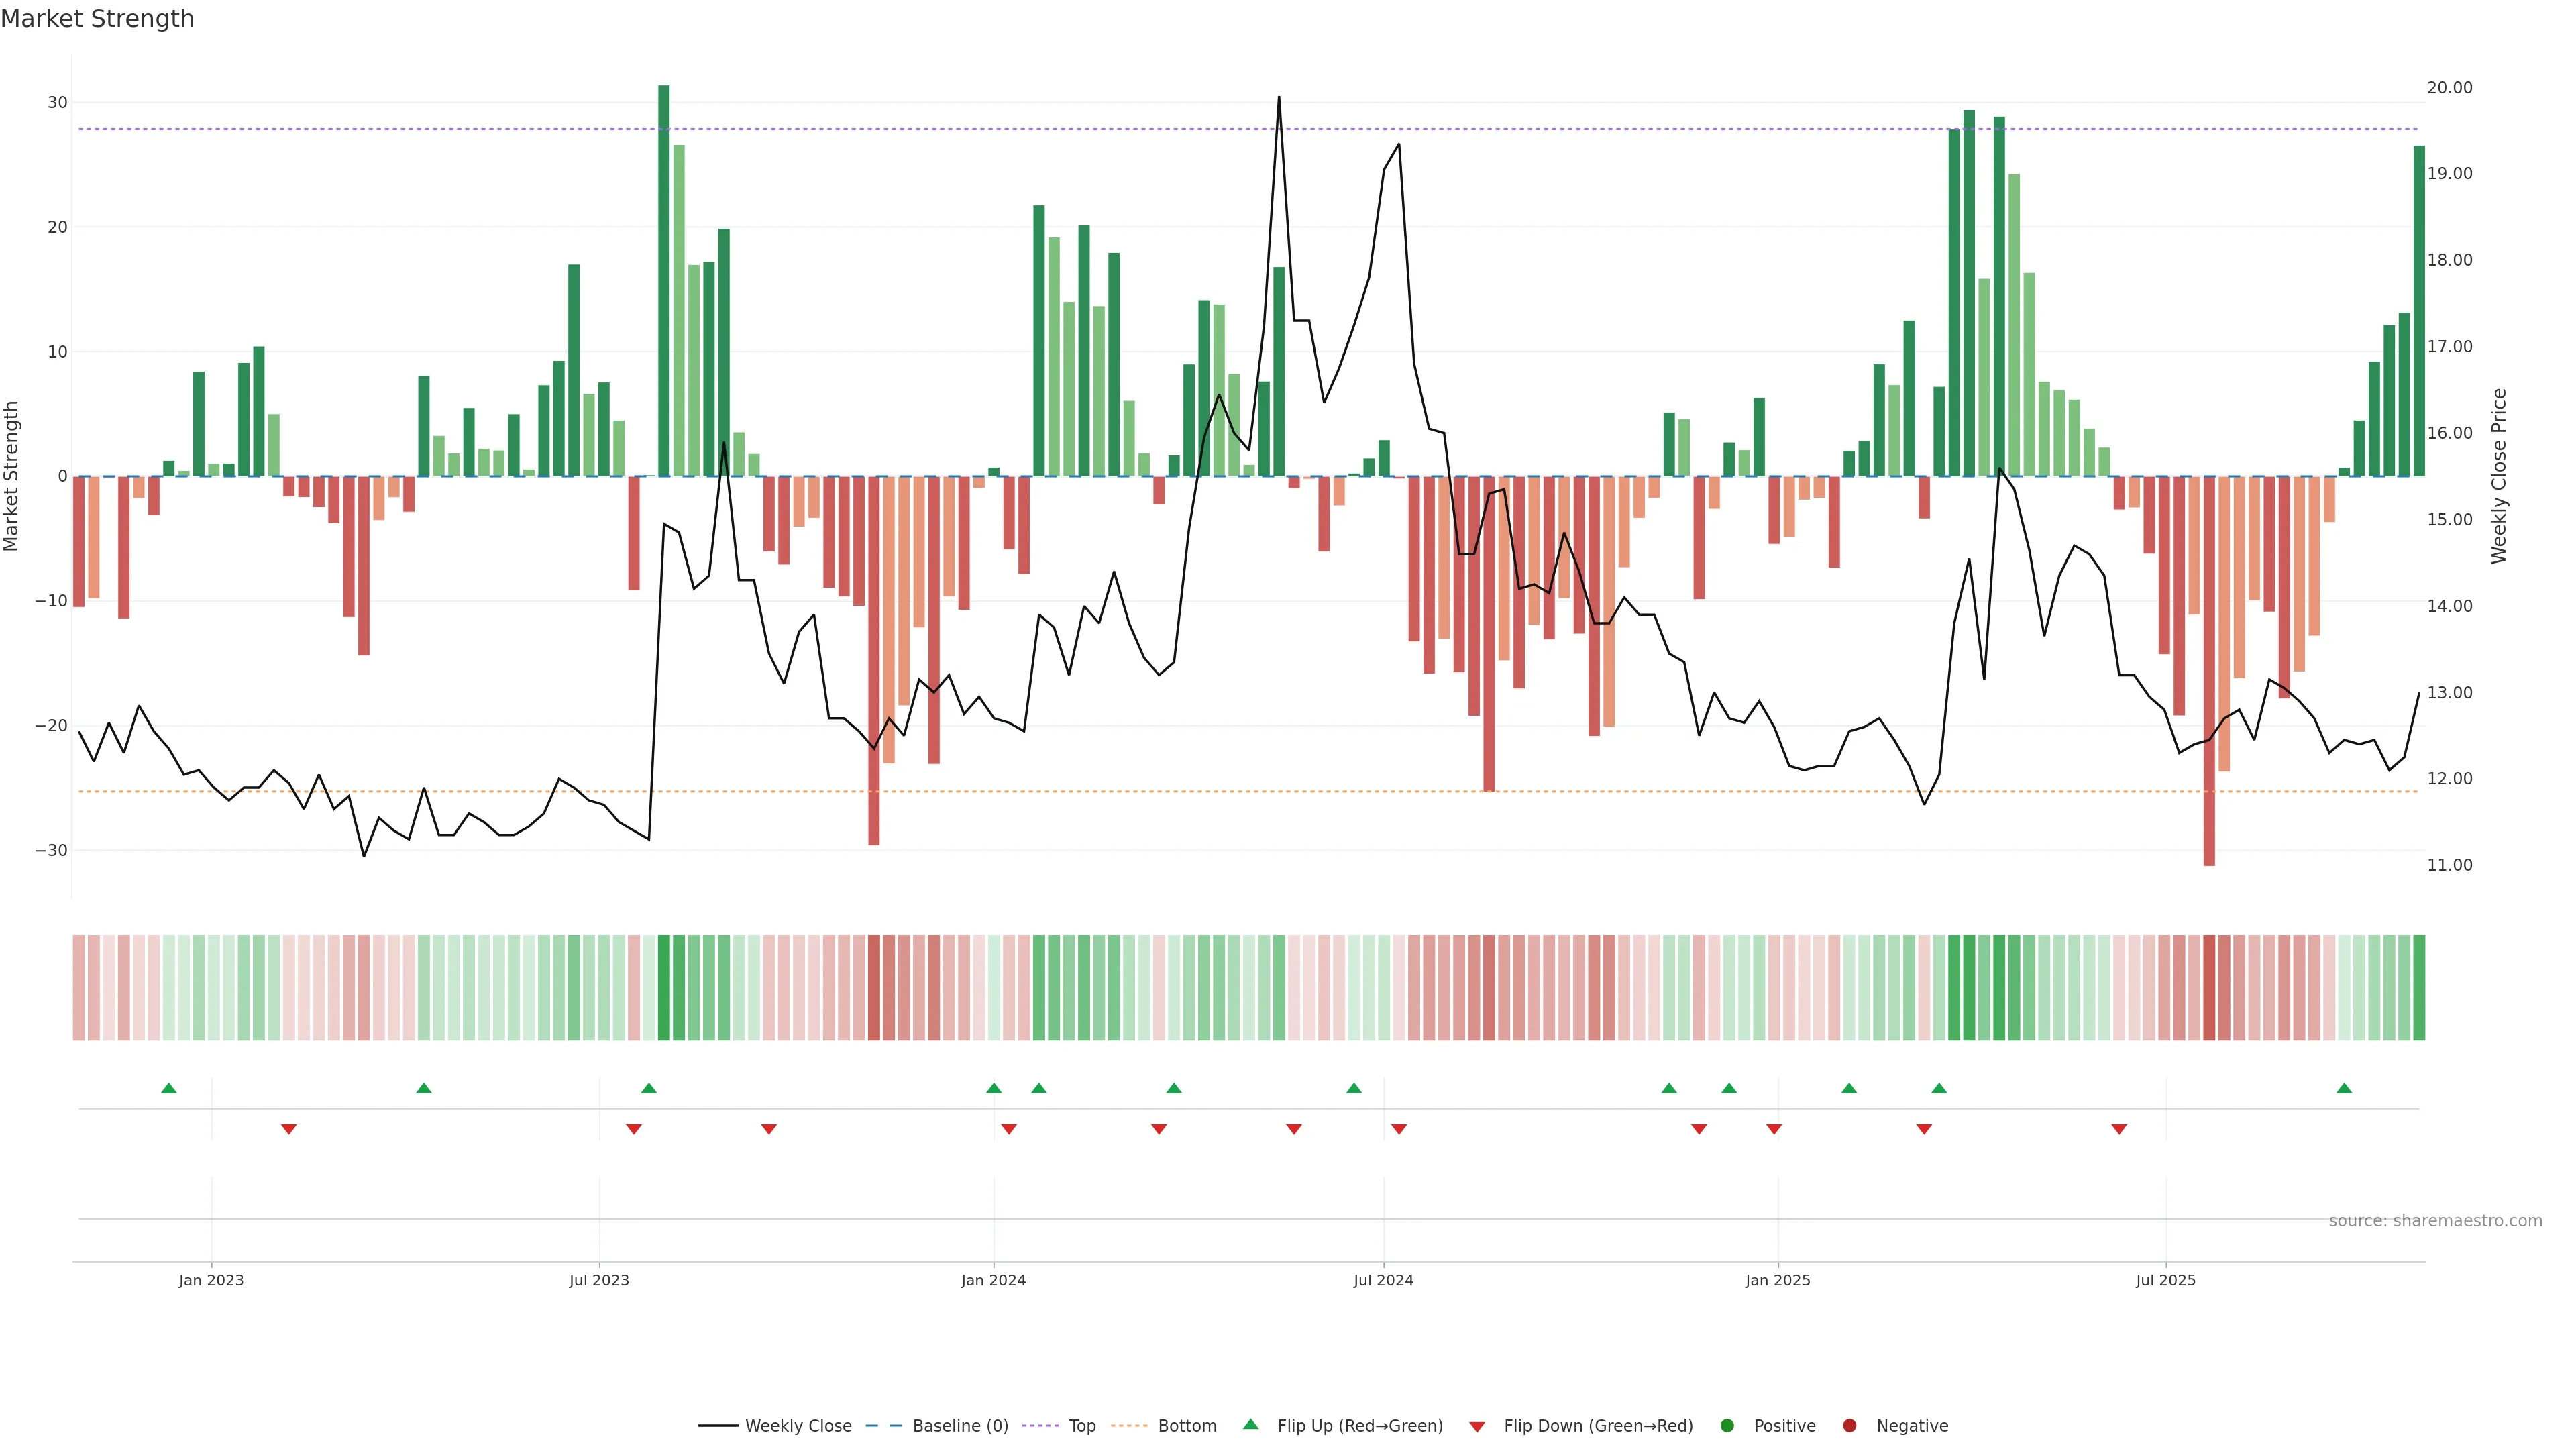The height and width of the screenshot is (1449, 2576).
Task: Click first red flip-down triangle marker
Action: (289, 1129)
